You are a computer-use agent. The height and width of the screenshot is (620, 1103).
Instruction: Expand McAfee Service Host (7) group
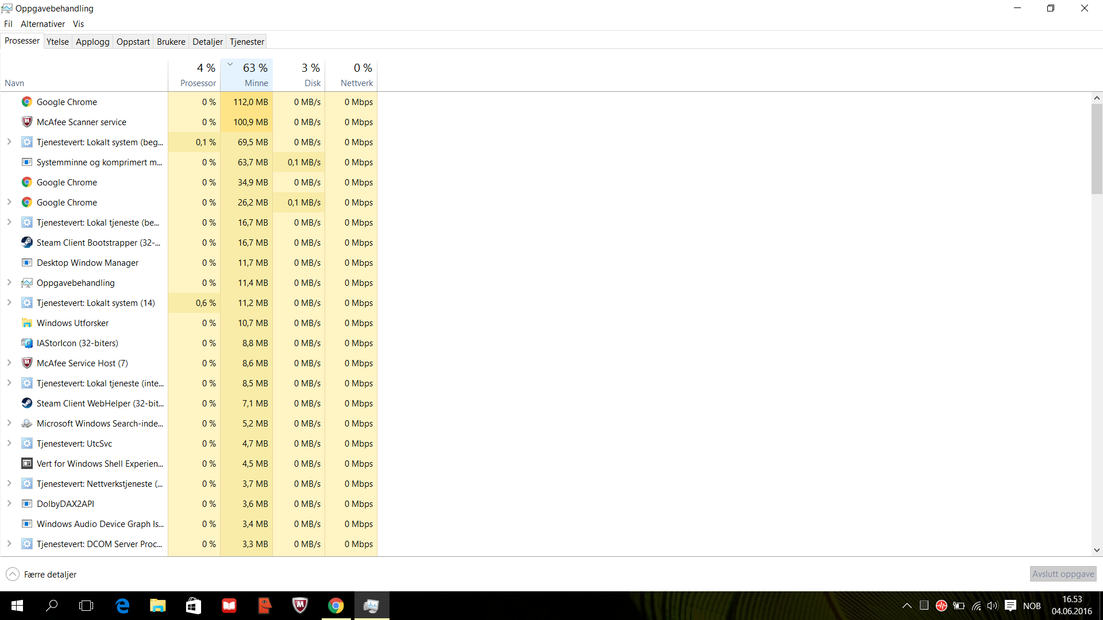coord(9,363)
